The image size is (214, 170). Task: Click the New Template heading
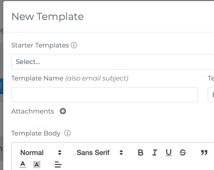[48, 16]
